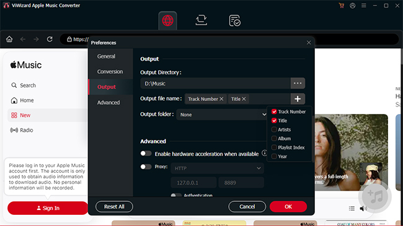403x226 pixels.
Task: Click Cancel in Preferences dialog
Action: (247, 206)
